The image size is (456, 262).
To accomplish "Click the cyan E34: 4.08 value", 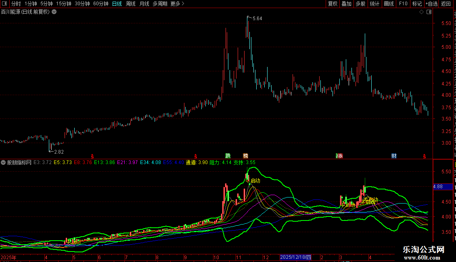I will (x=151, y=162).
